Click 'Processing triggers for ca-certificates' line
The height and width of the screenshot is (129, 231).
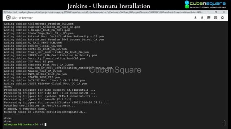[x=56, y=102]
